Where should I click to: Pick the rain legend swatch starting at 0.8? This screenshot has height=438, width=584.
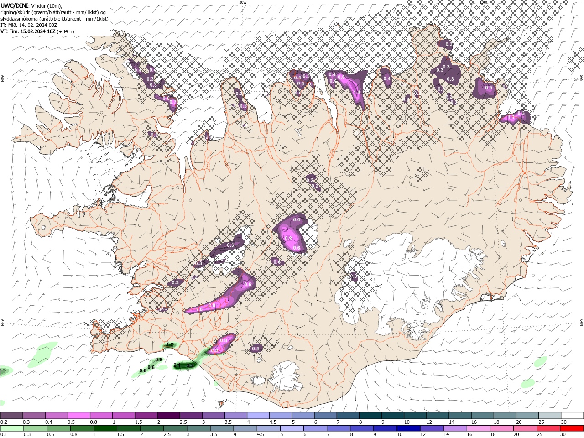click(x=82, y=428)
